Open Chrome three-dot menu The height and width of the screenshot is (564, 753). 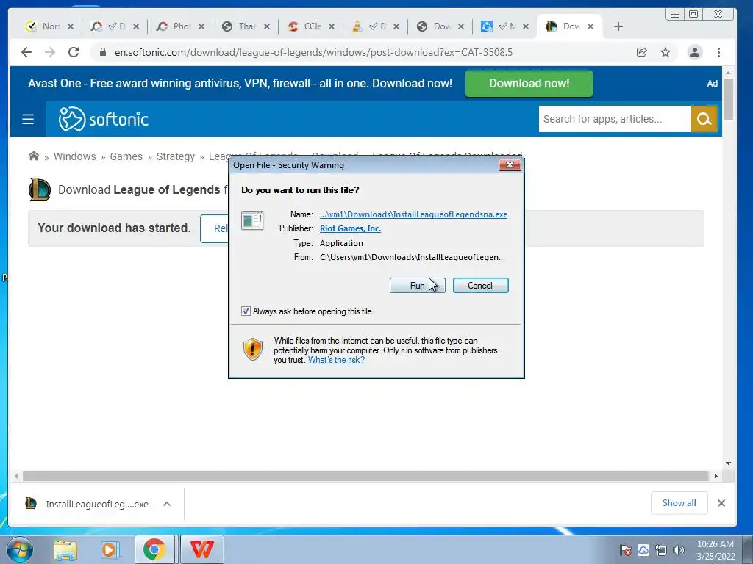[718, 52]
